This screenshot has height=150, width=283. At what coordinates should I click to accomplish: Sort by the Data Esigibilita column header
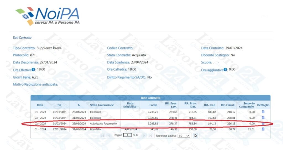tap(130, 105)
